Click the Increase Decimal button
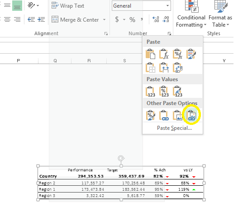 click(156, 19)
